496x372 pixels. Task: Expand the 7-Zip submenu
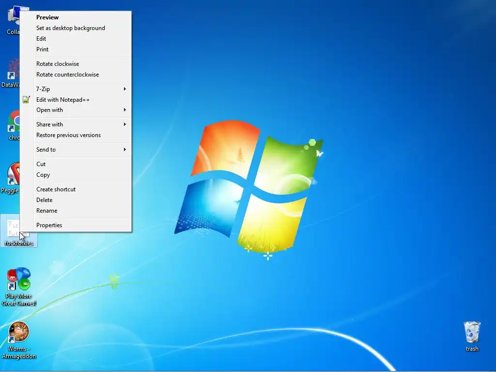pos(76,89)
